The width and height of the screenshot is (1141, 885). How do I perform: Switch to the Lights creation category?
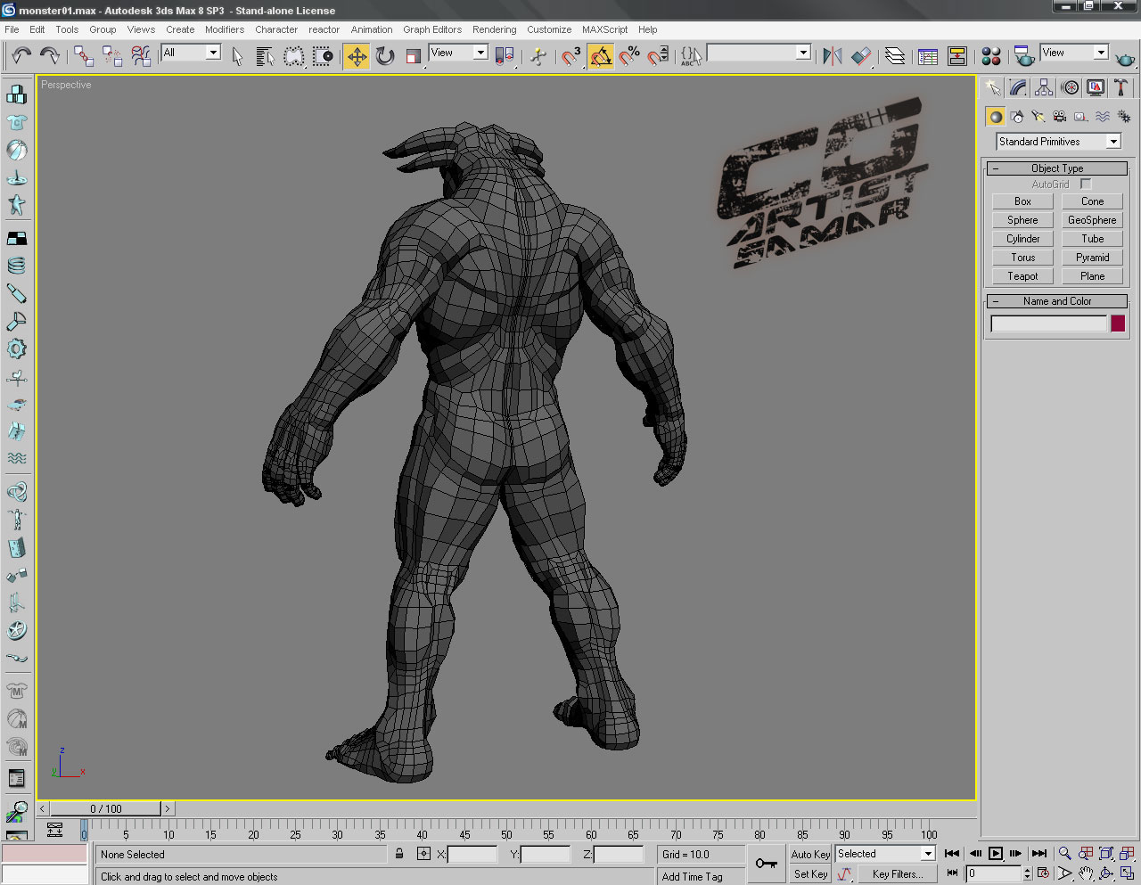1037,116
